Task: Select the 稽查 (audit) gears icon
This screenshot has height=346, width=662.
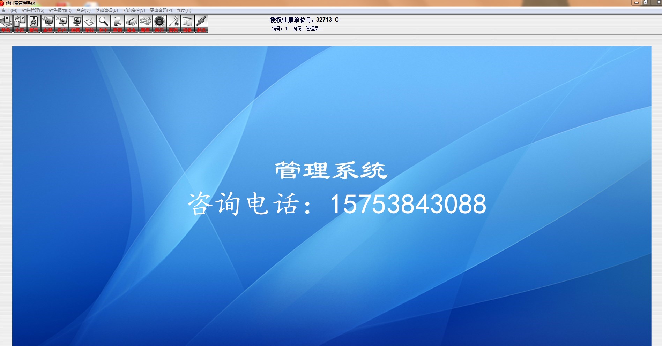Action: [145, 23]
